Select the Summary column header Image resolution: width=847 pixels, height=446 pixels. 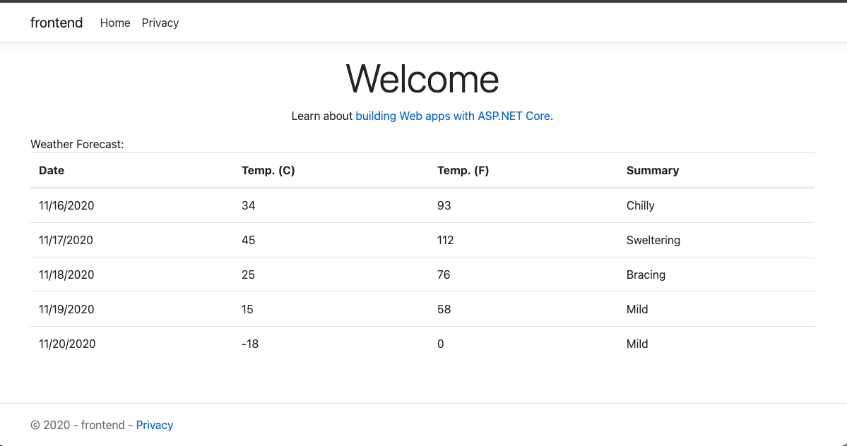coord(653,170)
